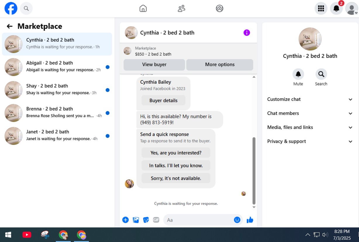Click the Mute bell icon
Screen dimensions: 359x242
pyautogui.click(x=298, y=74)
